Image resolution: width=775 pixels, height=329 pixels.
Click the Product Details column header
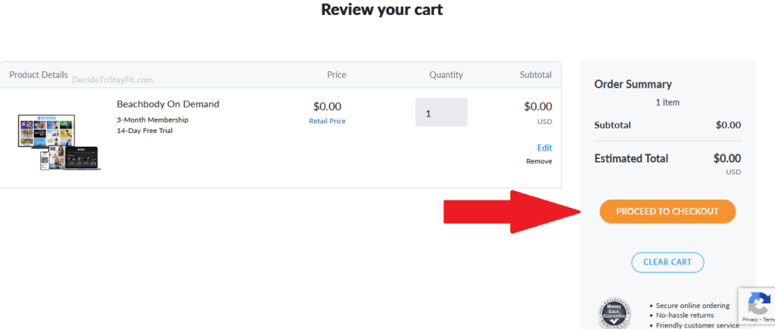point(39,75)
